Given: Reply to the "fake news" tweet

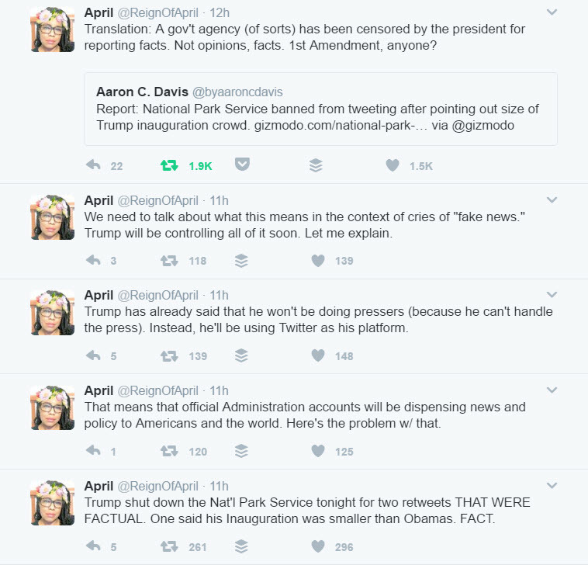Looking at the screenshot, I should [x=93, y=261].
